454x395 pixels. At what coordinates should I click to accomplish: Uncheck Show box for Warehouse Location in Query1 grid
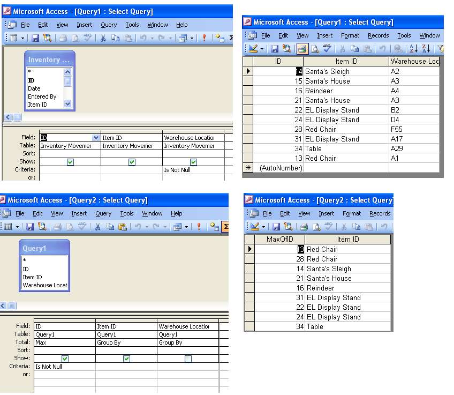pos(193,162)
